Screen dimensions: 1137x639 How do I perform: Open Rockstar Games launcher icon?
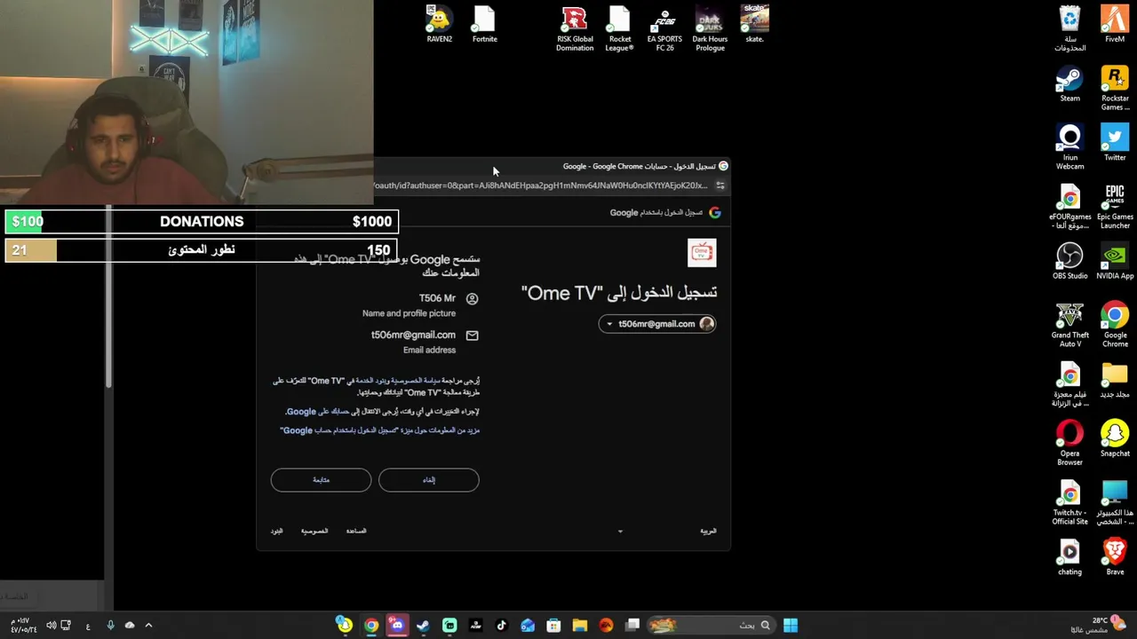pos(1115,88)
